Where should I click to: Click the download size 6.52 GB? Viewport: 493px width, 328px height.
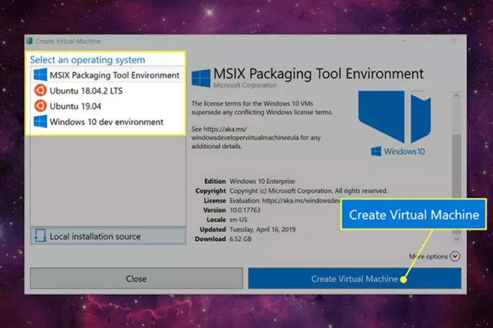[x=240, y=239]
